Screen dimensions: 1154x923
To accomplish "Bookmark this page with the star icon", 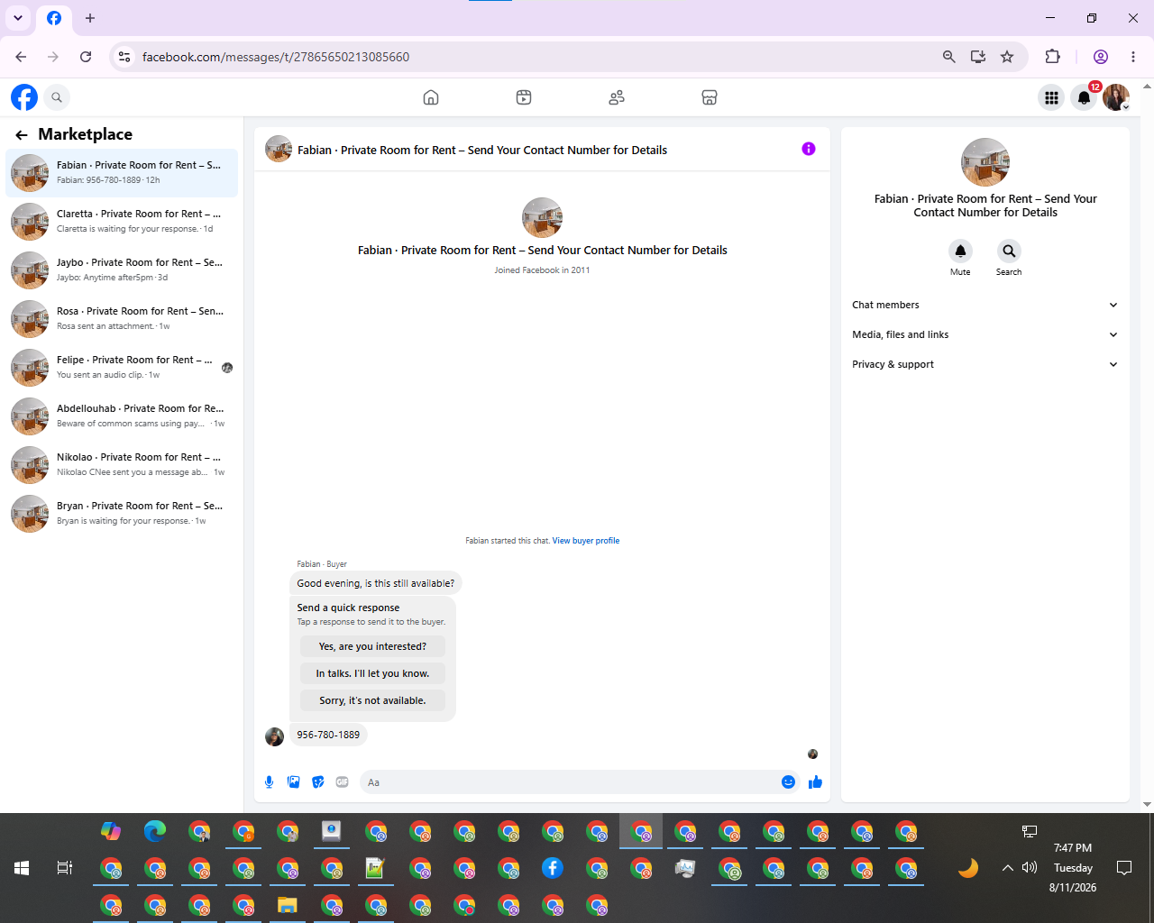I will click(1007, 57).
